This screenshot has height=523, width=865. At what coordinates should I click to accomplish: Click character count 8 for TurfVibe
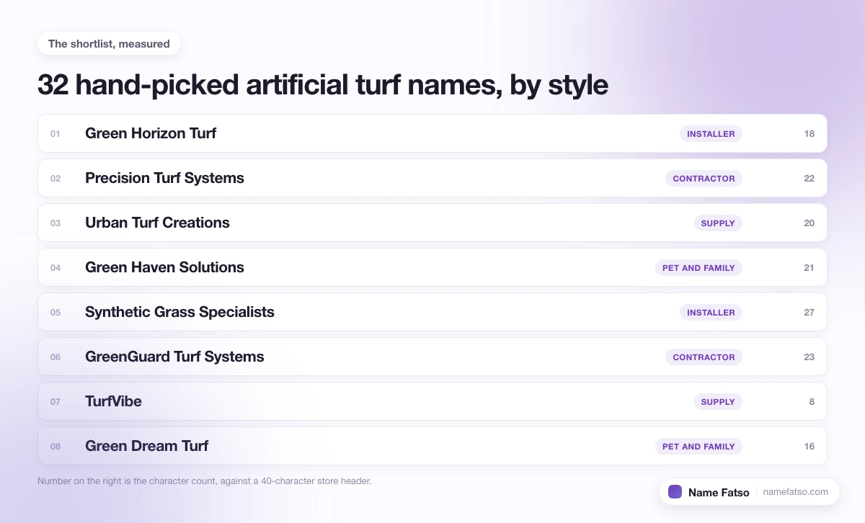pos(812,401)
